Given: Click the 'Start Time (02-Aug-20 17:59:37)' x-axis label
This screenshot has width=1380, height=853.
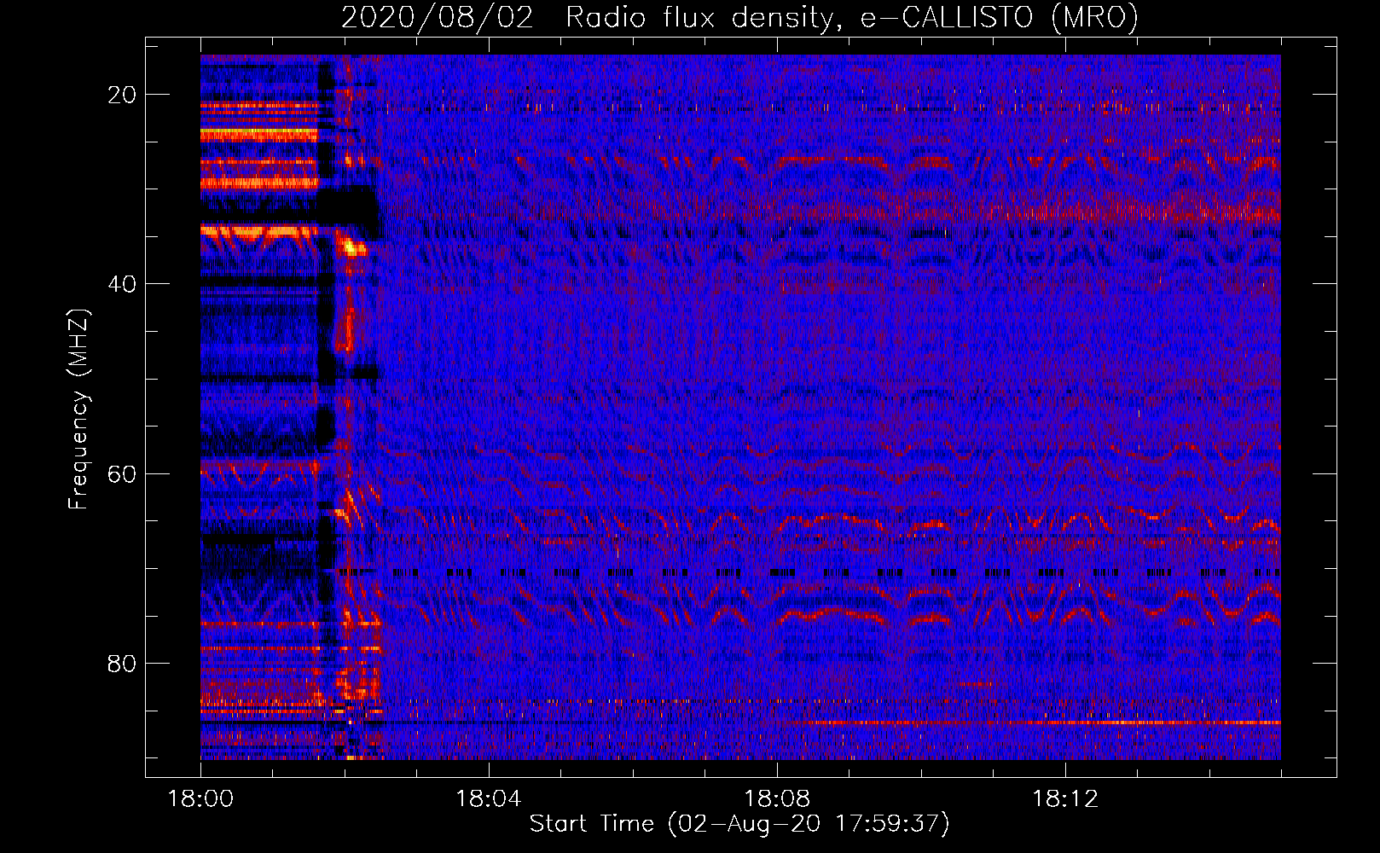Looking at the screenshot, I should pyautogui.click(x=739, y=824).
